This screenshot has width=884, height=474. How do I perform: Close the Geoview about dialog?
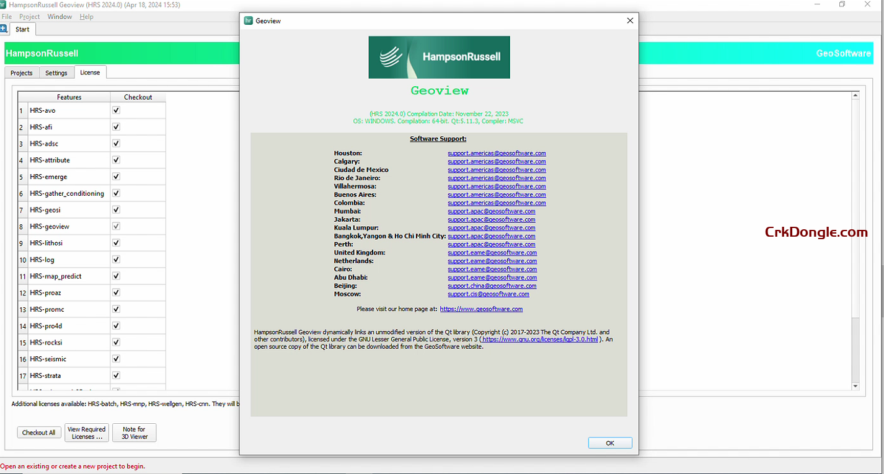tap(630, 20)
